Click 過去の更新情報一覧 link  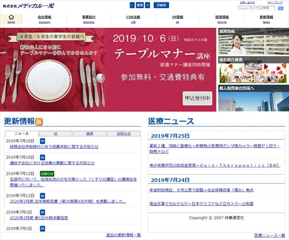click(123, 235)
